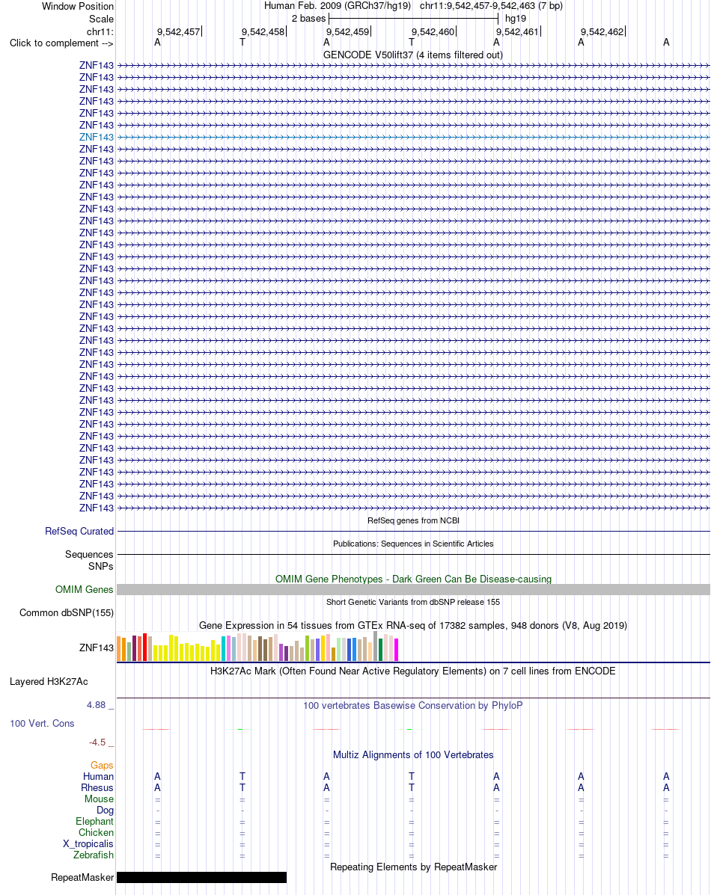Select the Elephant alignment row label
Viewport: 711px width, 895px height.
[x=94, y=822]
